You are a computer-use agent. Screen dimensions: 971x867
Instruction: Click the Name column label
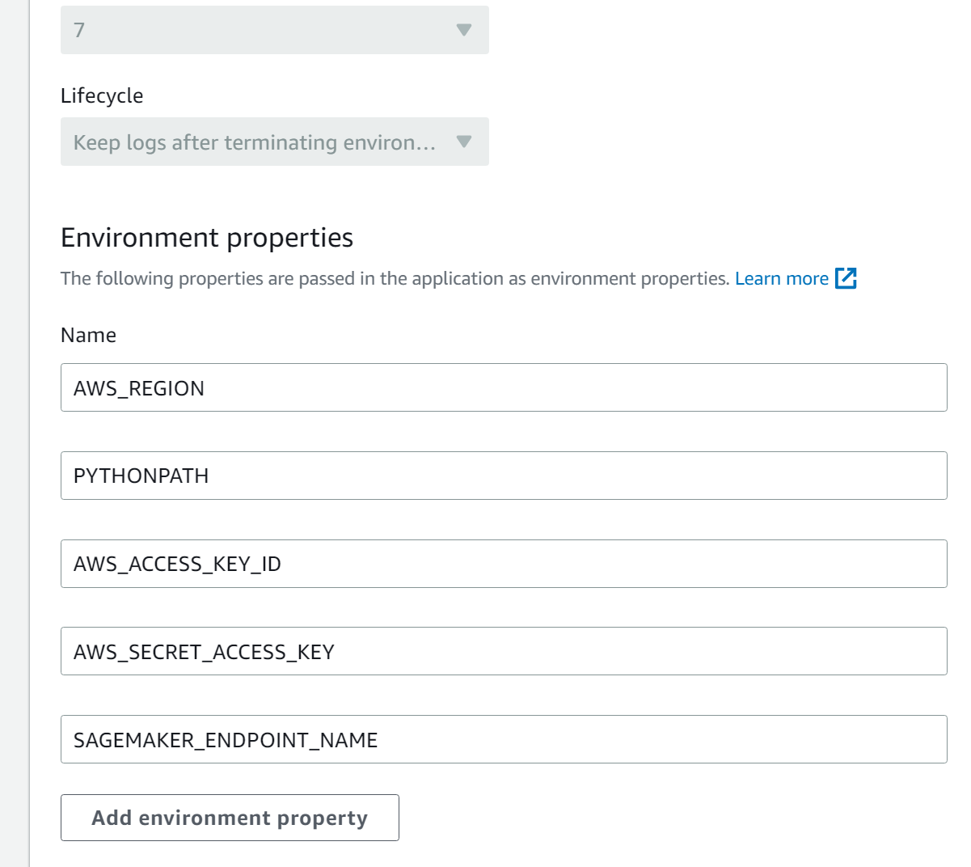click(88, 335)
